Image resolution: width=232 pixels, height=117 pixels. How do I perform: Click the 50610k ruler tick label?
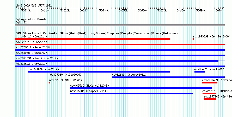coord(45,10)
